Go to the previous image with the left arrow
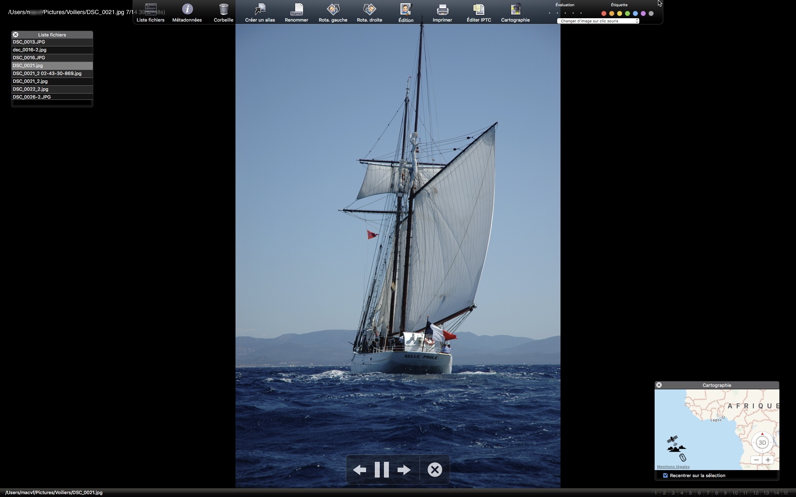The image size is (796, 497). 359,470
